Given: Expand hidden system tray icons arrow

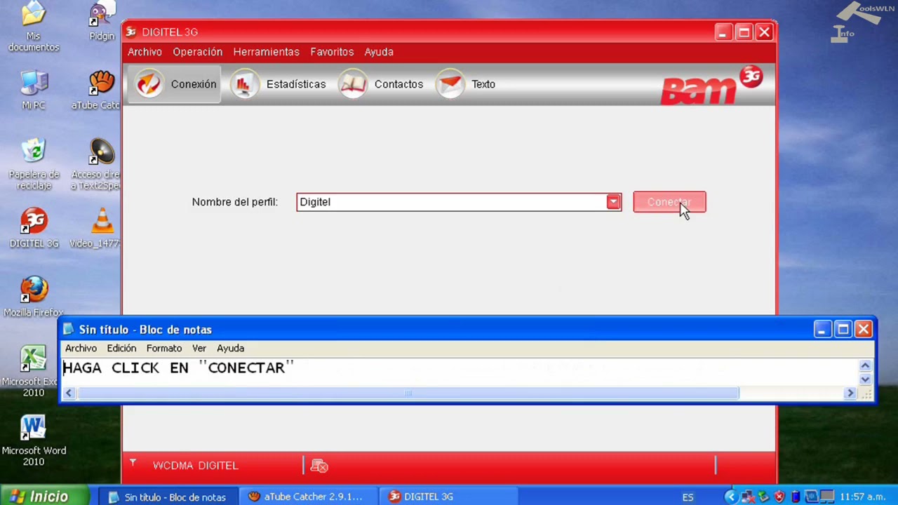Looking at the screenshot, I should click(x=732, y=497).
